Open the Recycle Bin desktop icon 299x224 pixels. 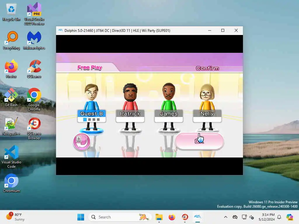[x=11, y=12]
